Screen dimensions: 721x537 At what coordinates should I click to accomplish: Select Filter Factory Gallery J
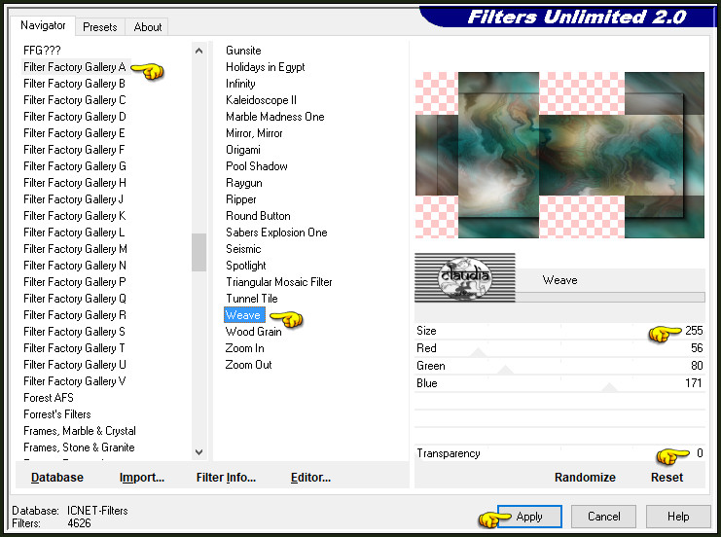click(x=74, y=199)
